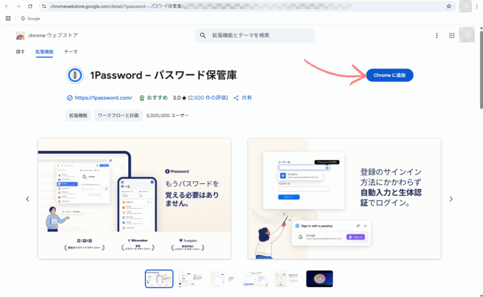483x297 pixels.
Task: Focus the 拡張機能とテーマを検索 search field
Action: (255, 35)
